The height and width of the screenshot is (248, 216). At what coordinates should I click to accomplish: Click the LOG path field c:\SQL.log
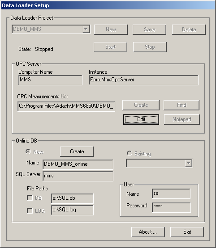(72, 210)
